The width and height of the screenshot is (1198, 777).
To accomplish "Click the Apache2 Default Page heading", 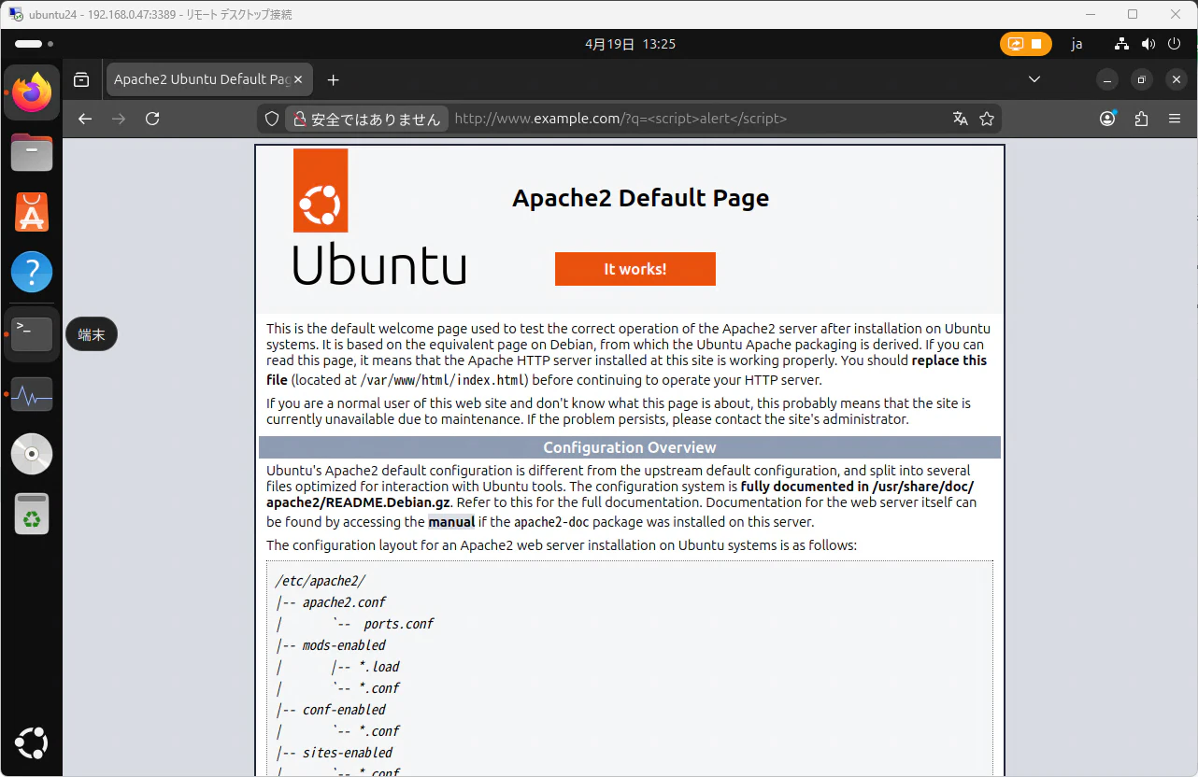I will tap(641, 198).
